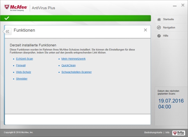
Task: Click the home icon beside Startseite
Action: 159,19
